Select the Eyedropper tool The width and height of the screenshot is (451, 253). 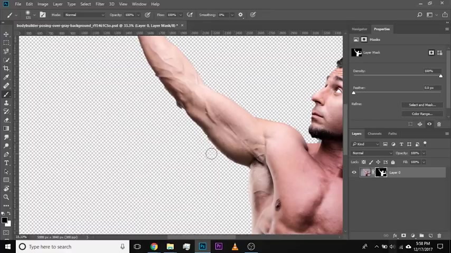6,77
